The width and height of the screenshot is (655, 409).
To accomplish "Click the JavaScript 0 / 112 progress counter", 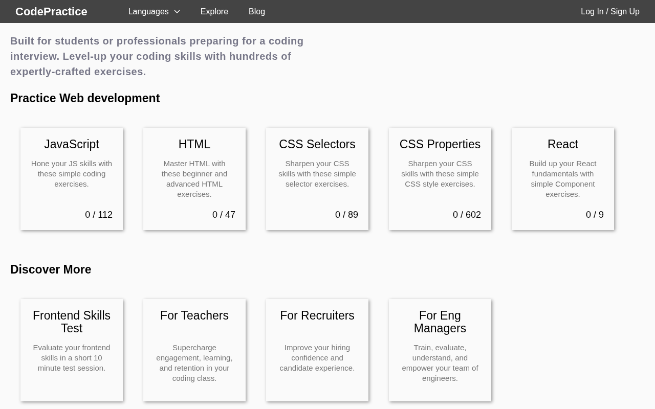I will tap(99, 215).
